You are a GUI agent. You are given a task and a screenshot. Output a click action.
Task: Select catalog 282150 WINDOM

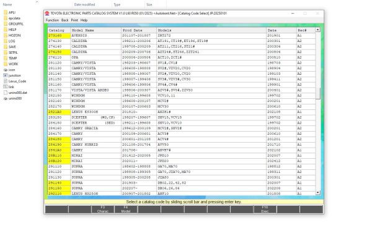(182, 96)
